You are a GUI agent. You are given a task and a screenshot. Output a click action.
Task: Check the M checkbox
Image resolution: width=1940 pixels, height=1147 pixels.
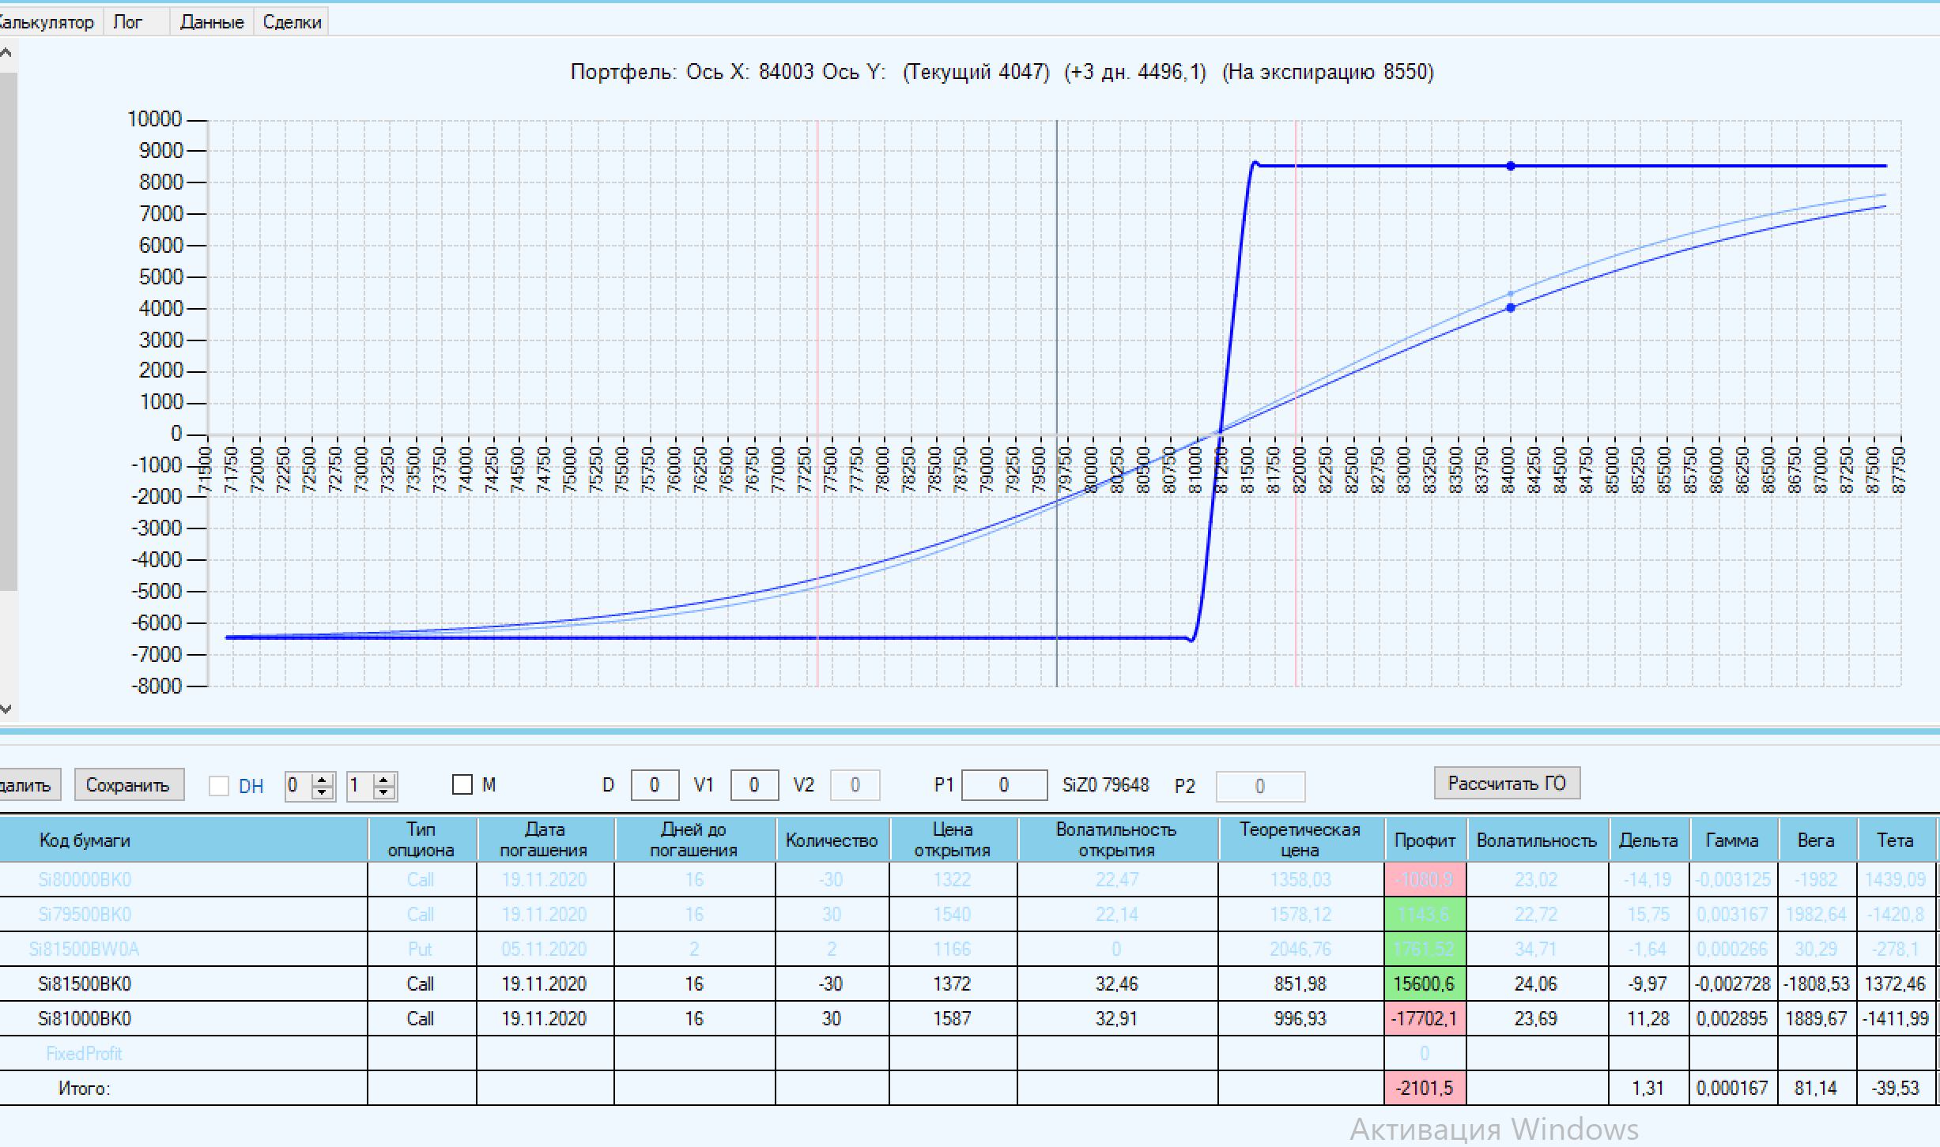pos(462,784)
